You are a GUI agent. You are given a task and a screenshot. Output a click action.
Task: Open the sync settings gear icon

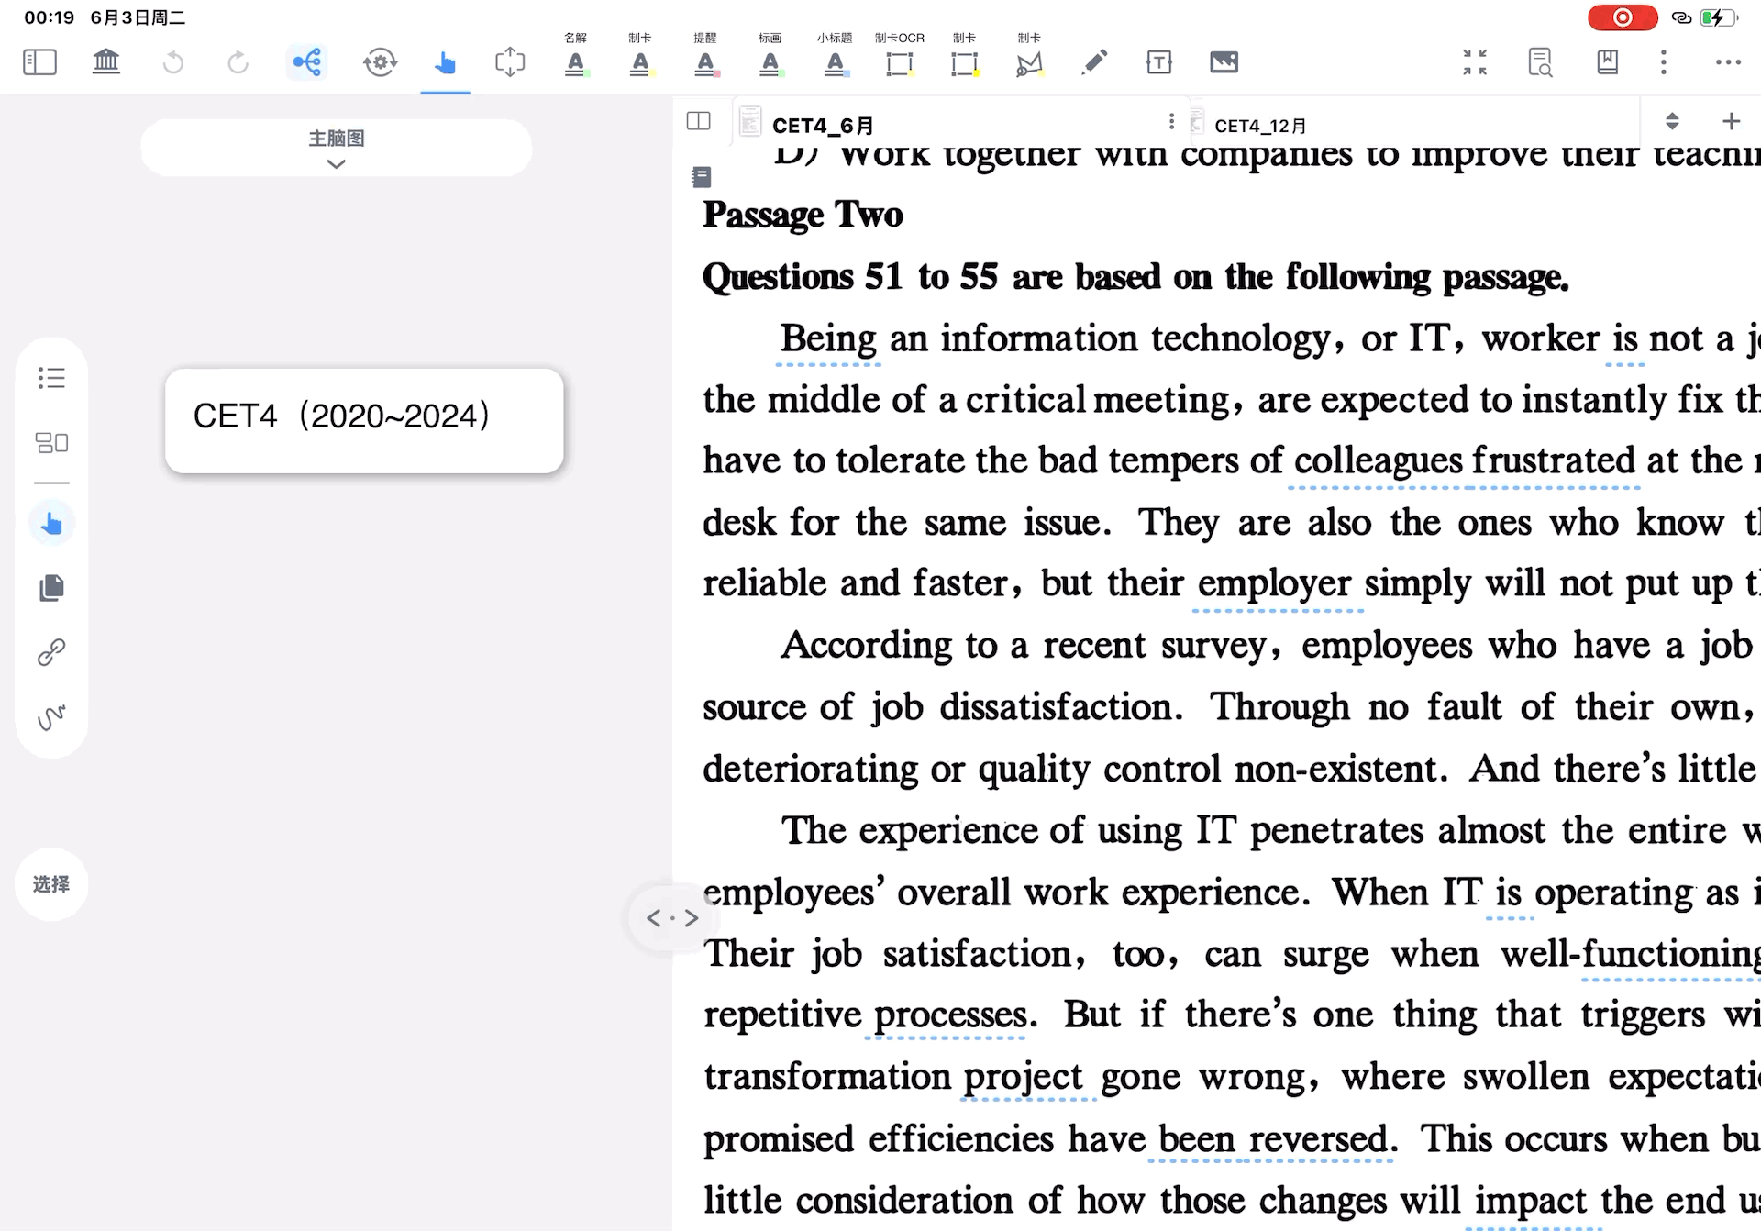[x=380, y=62]
